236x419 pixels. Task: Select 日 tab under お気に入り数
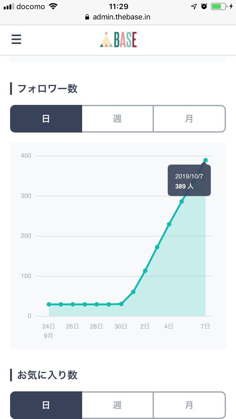[46, 405]
